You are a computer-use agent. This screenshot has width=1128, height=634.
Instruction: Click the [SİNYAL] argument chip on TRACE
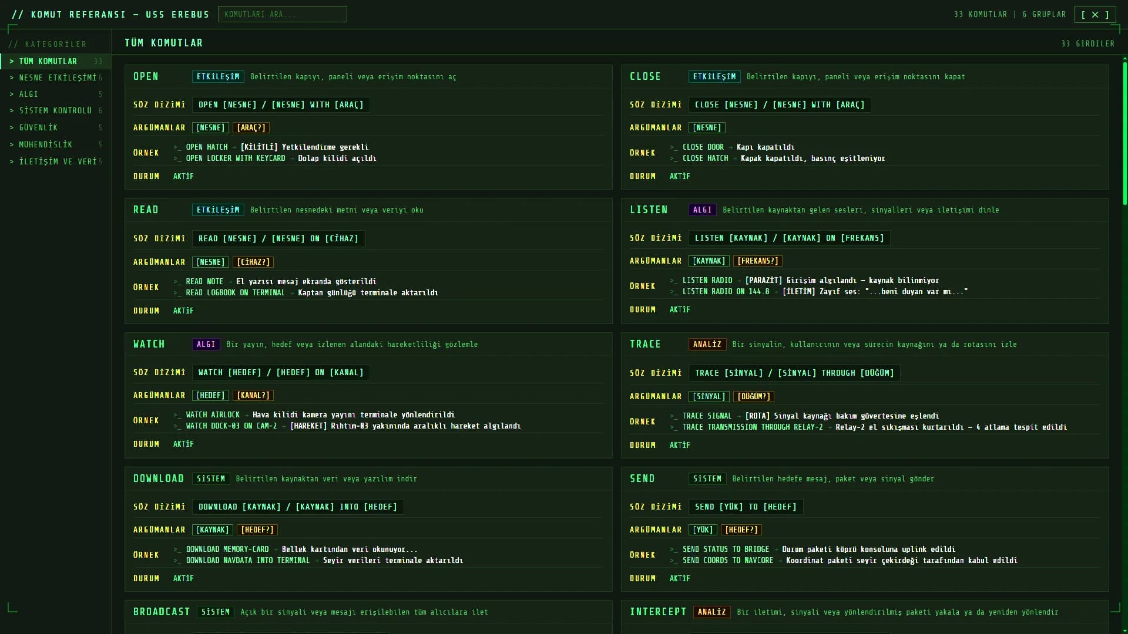(709, 396)
